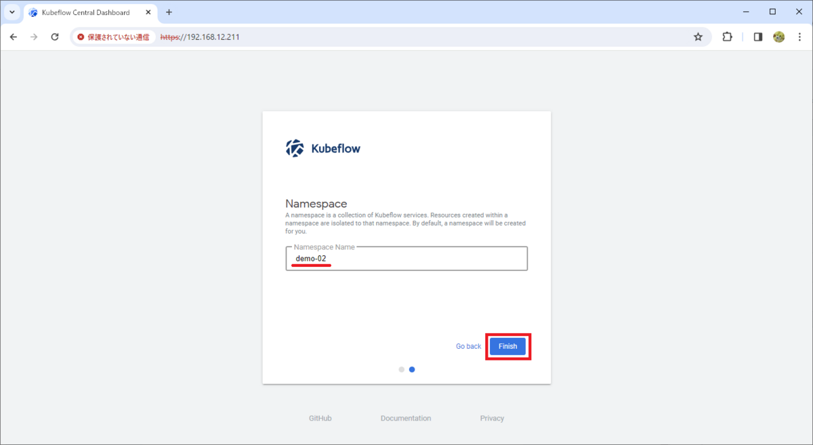This screenshot has height=445, width=813.
Task: Maximize the browser window
Action: 772,12
